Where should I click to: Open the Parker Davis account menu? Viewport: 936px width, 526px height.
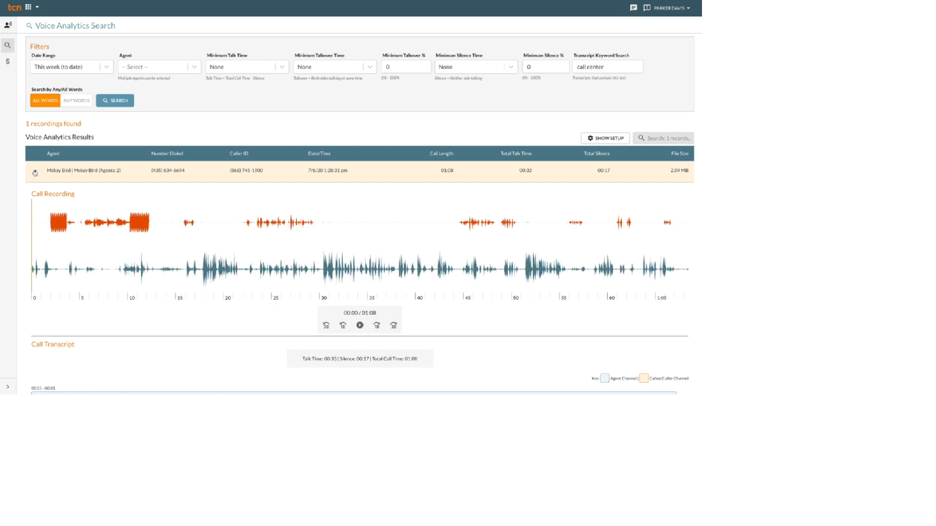pos(670,8)
